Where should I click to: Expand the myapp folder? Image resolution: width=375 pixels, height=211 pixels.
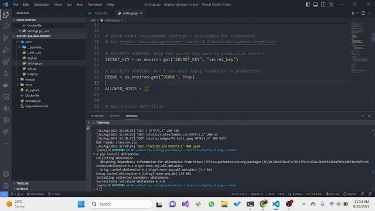(x=18, y=79)
